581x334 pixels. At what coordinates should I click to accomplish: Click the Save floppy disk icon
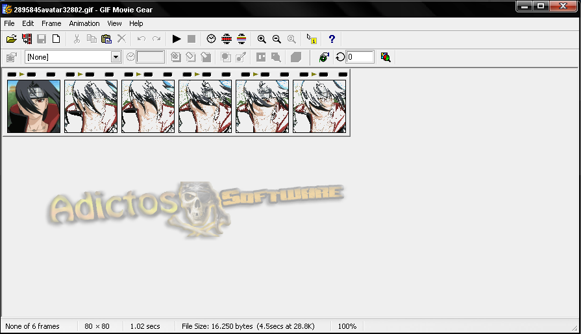tap(42, 39)
